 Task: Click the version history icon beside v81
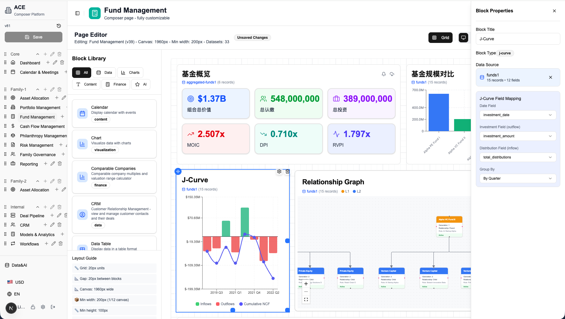pyautogui.click(x=59, y=26)
